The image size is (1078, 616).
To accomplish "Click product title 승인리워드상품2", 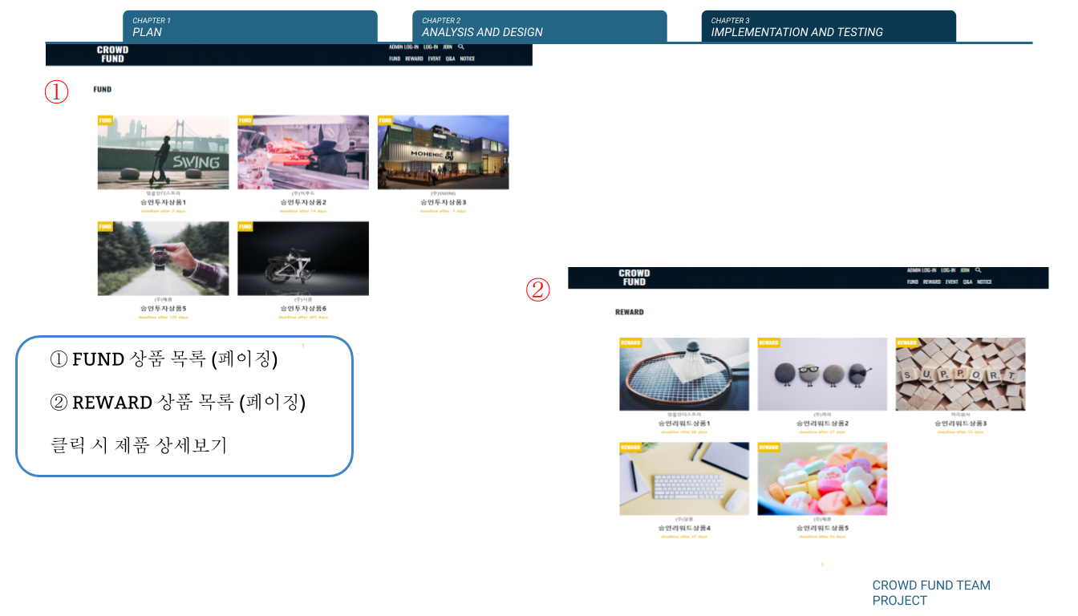I will tap(822, 423).
